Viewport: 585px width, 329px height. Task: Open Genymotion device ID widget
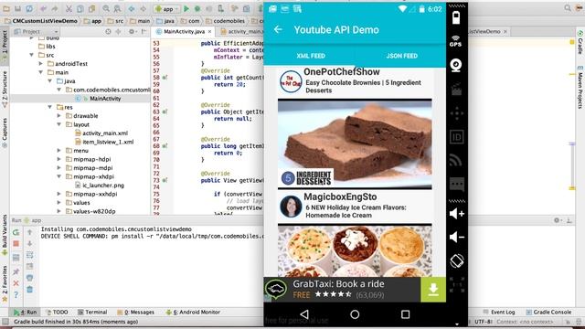pos(457,137)
